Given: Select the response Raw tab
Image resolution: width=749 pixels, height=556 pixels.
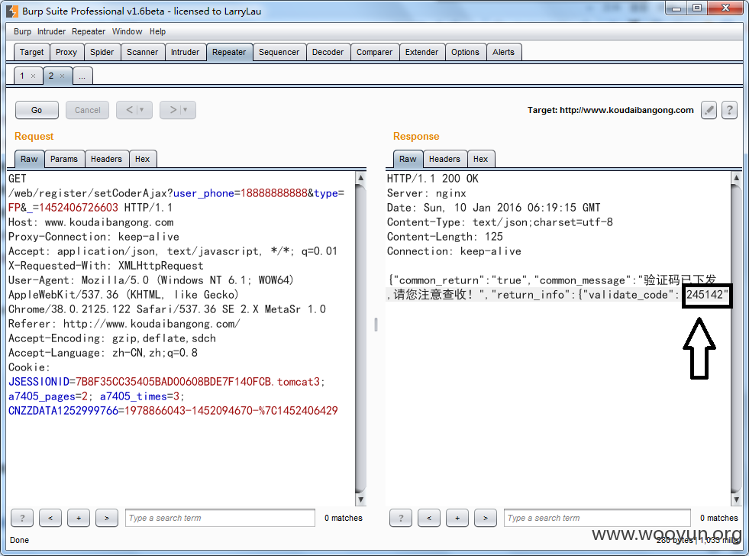Looking at the screenshot, I should (x=408, y=159).
